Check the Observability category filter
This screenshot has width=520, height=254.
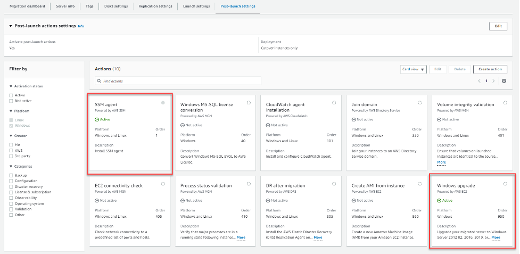tap(11, 198)
